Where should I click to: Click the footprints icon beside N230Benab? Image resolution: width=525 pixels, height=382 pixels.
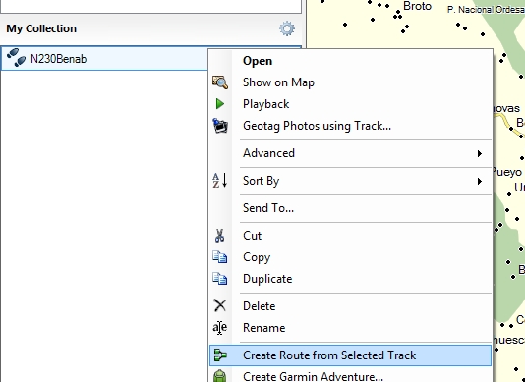tap(16, 58)
